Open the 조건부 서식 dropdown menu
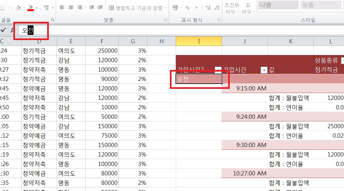344x191 pixels. [x=231, y=8]
